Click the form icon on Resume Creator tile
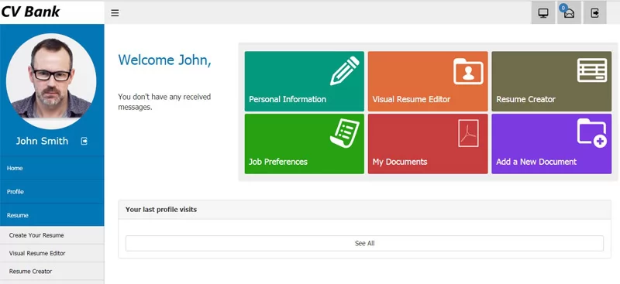The image size is (620, 284). (592, 70)
